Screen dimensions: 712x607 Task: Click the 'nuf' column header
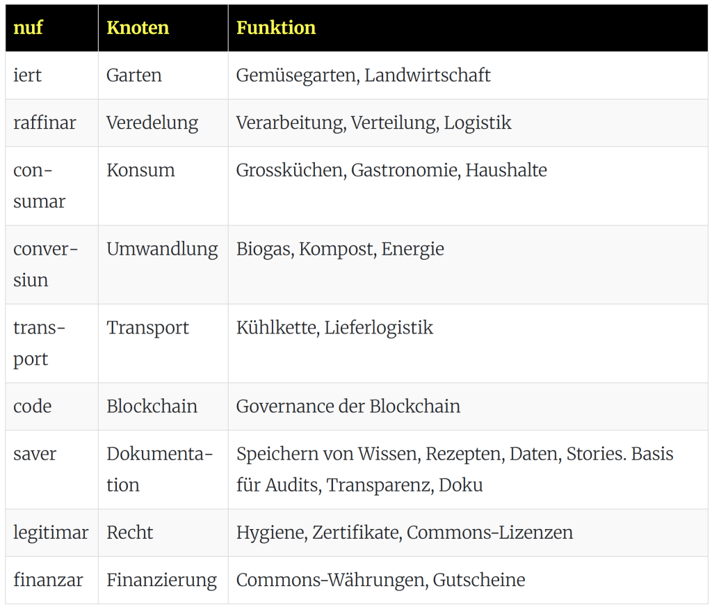pyautogui.click(x=28, y=28)
